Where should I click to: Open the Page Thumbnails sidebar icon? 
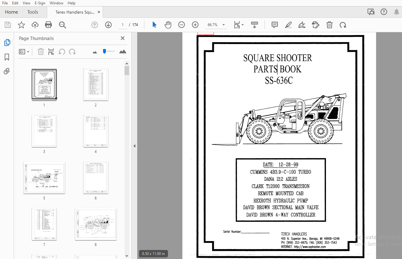(x=7, y=42)
